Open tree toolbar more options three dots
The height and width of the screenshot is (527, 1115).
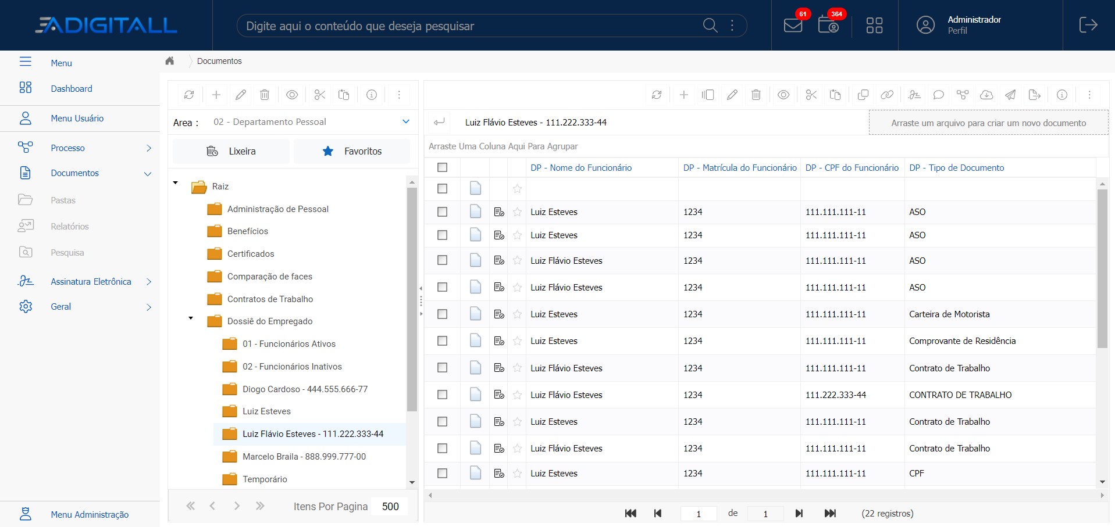tap(399, 95)
